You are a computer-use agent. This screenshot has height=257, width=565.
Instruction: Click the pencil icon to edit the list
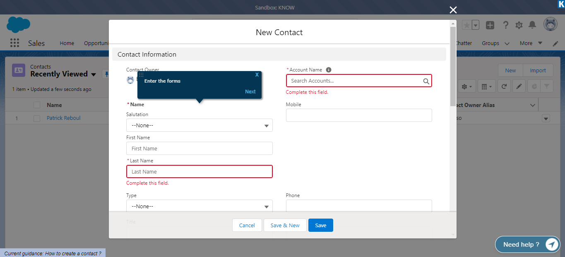pos(519,86)
